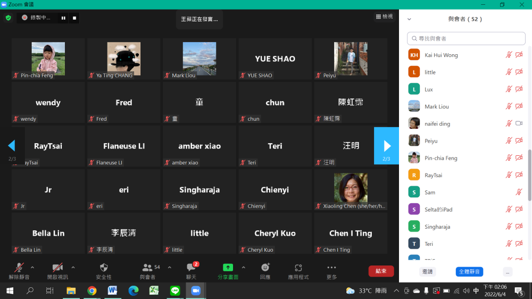Stop the recording with the square button
Screen dimensions: 532x299
pos(74,18)
